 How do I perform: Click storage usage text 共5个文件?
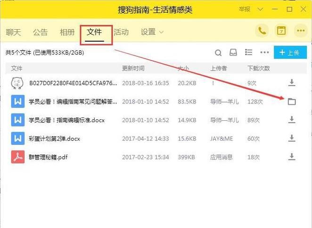45,53
